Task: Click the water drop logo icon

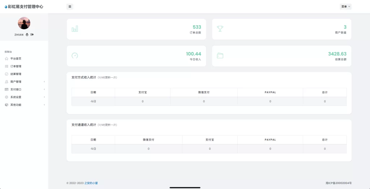Action: pos(6,7)
